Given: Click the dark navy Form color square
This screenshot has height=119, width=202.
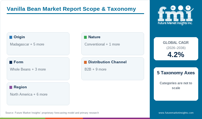Looking at the screenshot, I should click(11, 62).
